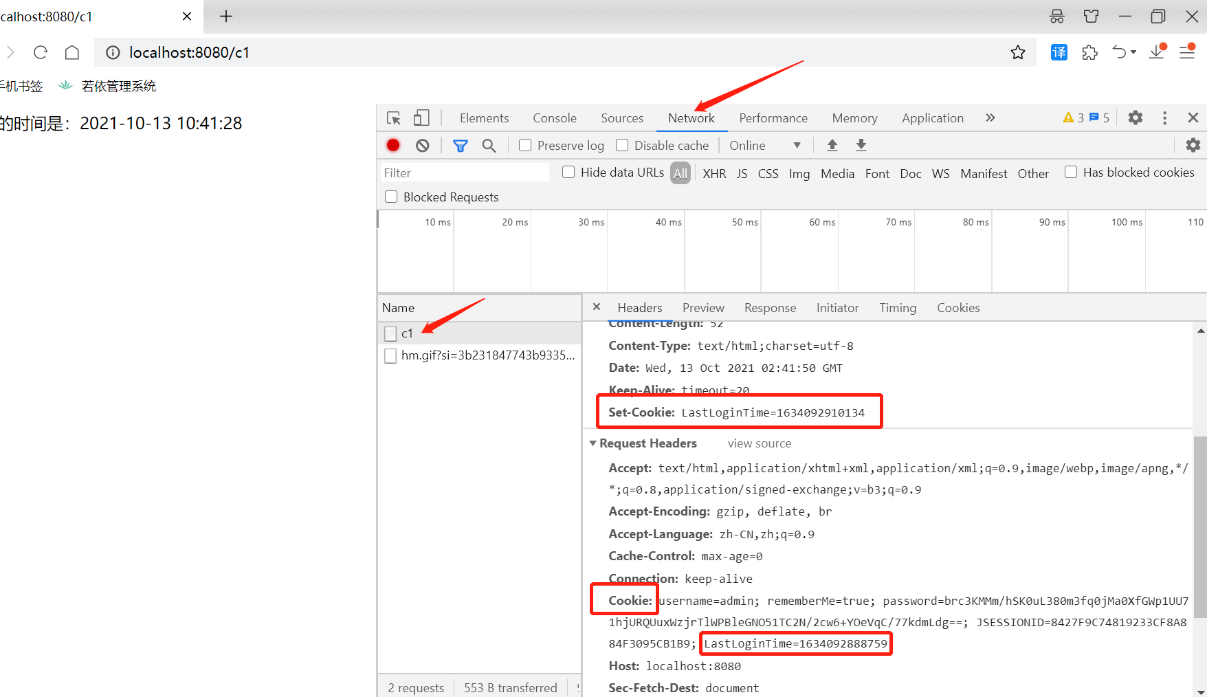Filter requests by Media

point(837,173)
